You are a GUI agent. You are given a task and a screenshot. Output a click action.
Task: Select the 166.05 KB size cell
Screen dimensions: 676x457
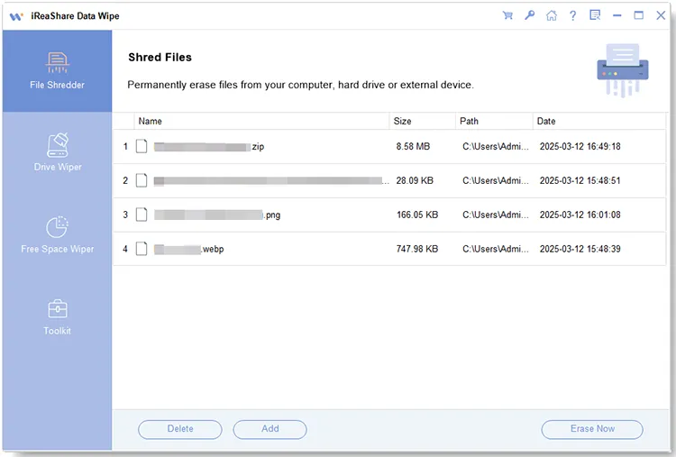[417, 215]
